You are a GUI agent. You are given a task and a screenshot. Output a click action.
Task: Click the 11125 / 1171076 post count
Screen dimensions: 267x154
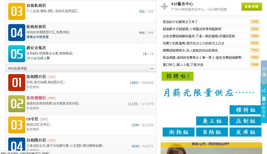pos(141,104)
